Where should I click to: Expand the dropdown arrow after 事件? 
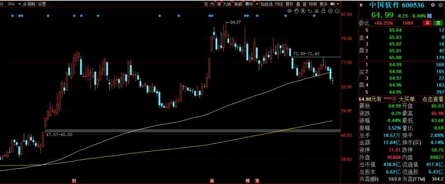(257, 4)
